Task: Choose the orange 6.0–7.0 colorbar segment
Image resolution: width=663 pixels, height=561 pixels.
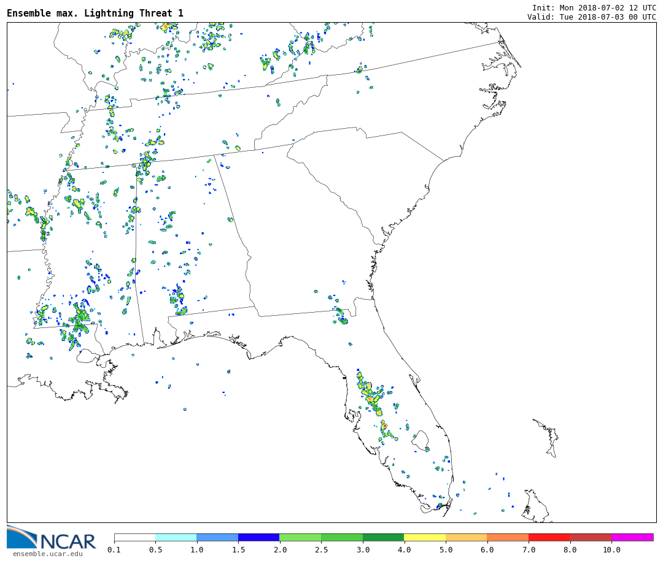Action: (x=508, y=537)
